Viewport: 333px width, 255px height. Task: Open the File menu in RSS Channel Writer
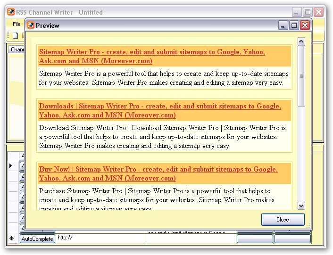(17, 24)
